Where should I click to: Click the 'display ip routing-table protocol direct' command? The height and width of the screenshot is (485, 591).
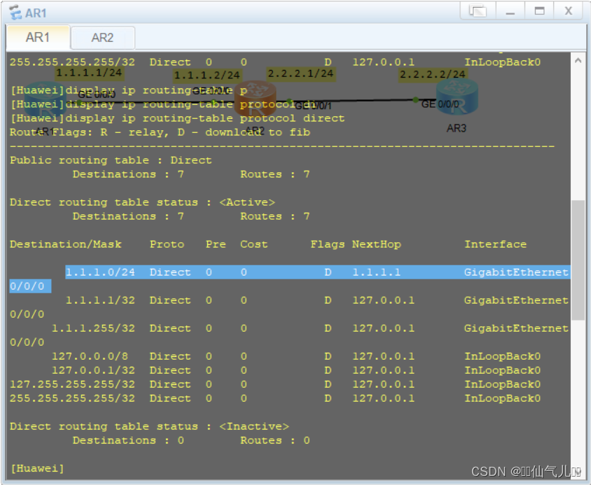click(205, 118)
